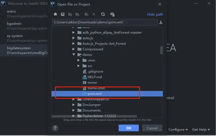This screenshot has height=136, width=216.
Task: Click the IntelliJ logo in dialog title
Action: 53,4
